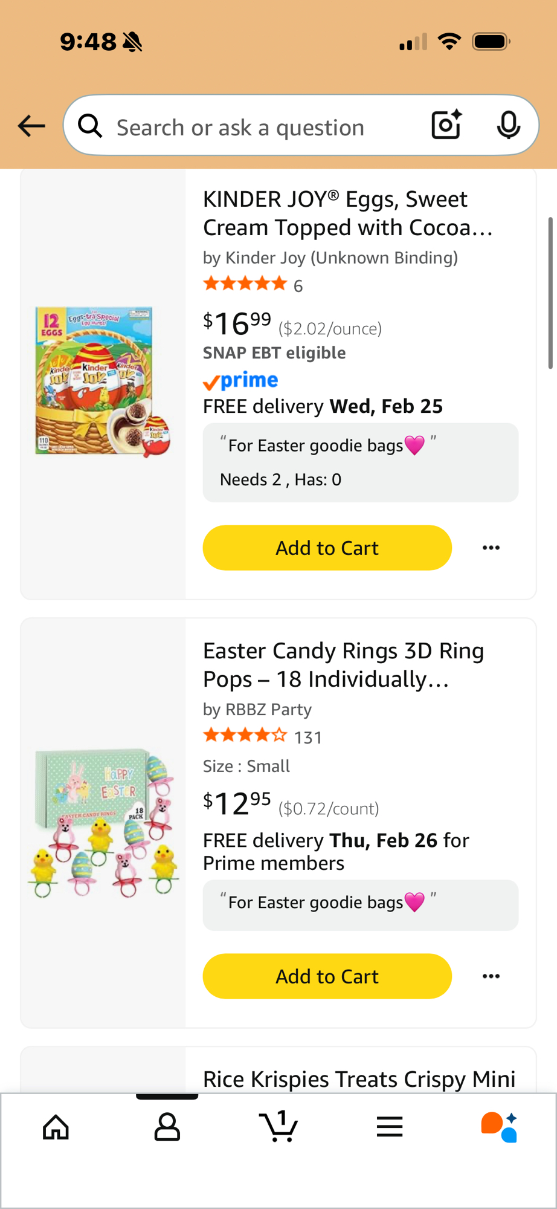Focus the search or ask a question field
Image resolution: width=557 pixels, height=1209 pixels.
(x=260, y=128)
